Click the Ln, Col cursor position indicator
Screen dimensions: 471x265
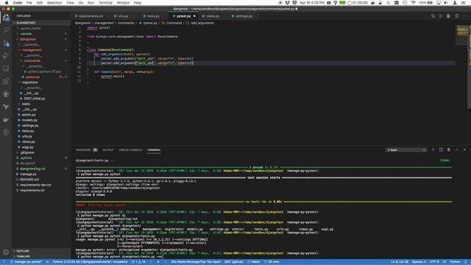(400, 262)
